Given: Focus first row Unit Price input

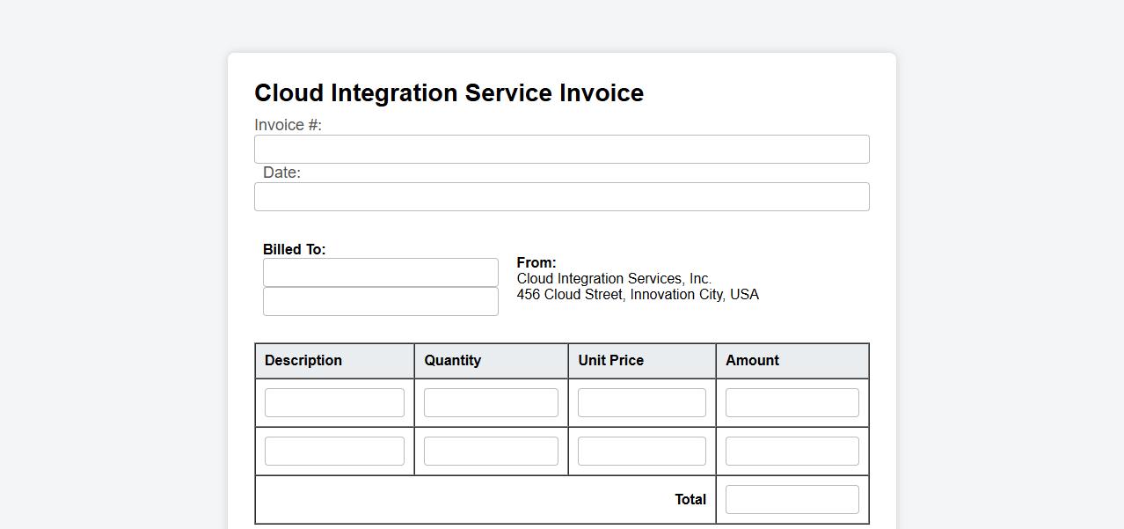Looking at the screenshot, I should (641, 403).
